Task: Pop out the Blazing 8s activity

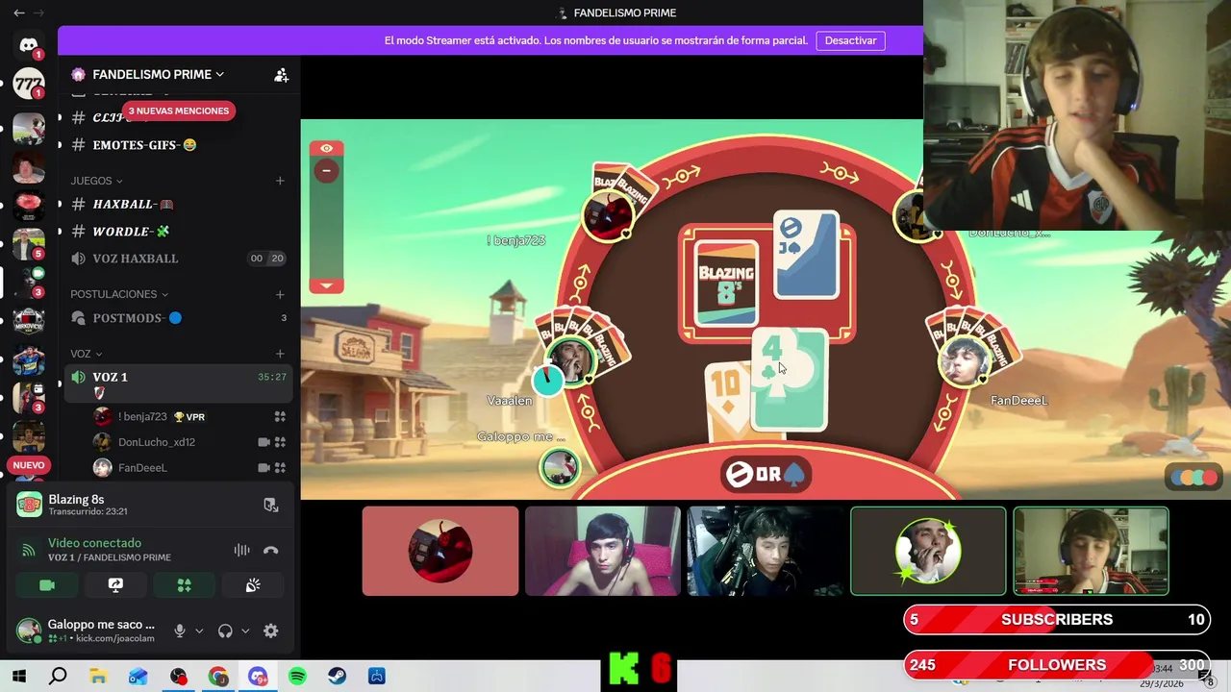Action: (271, 505)
